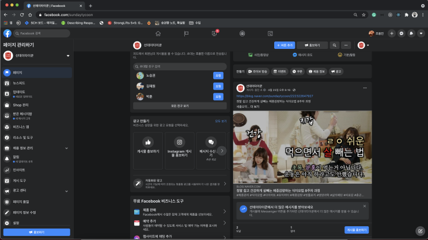
Task: Go to Facebook Home tab icon
Action: [158, 33]
